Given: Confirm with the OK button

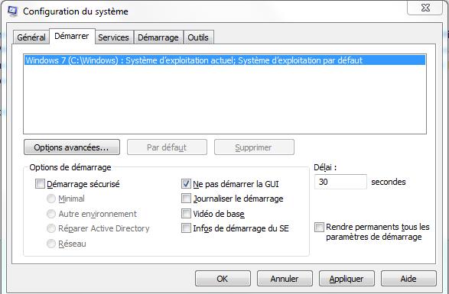Looking at the screenshot, I should (x=223, y=279).
